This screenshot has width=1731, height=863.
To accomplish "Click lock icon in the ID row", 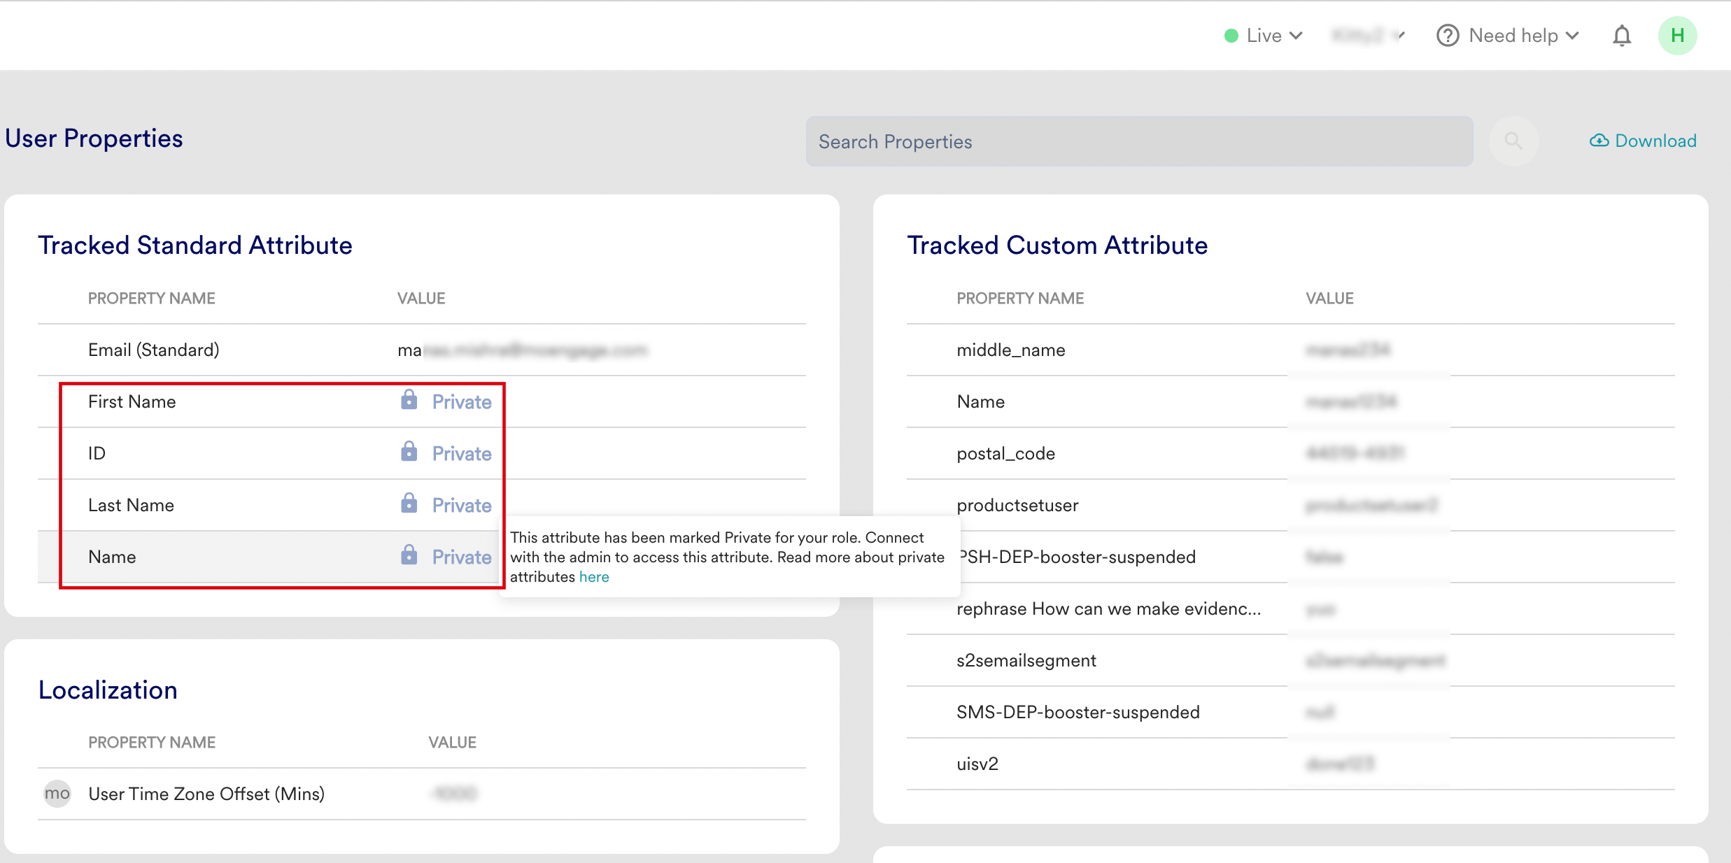I will tap(409, 452).
